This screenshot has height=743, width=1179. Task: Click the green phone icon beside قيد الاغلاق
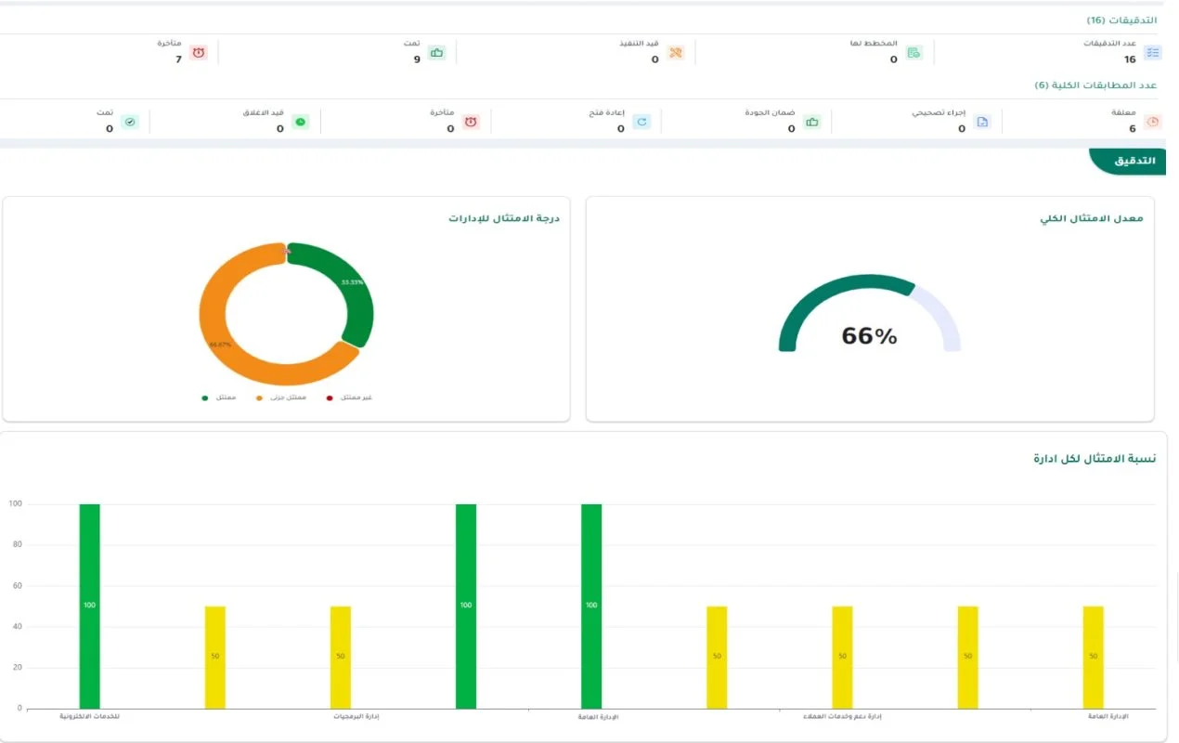[x=299, y=121]
